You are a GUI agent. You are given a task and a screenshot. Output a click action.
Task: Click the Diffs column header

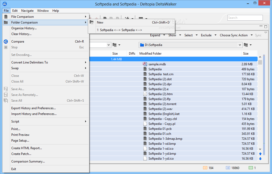pos(132,54)
